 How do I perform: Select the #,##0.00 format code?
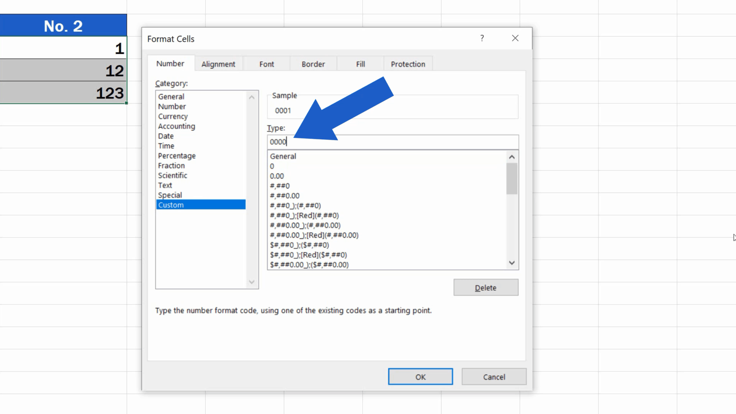click(387, 196)
